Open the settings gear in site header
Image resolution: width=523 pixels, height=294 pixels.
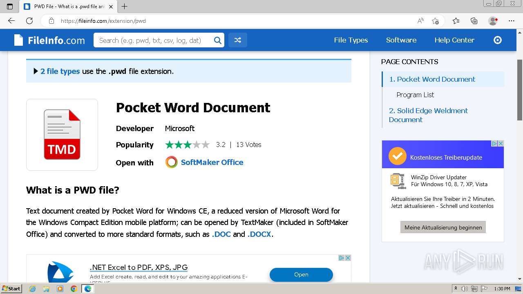pyautogui.click(x=498, y=40)
